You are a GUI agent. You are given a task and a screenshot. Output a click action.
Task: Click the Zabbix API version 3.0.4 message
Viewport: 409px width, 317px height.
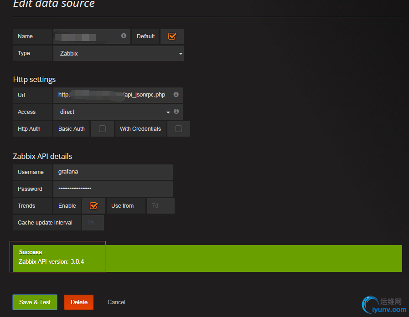tap(51, 261)
